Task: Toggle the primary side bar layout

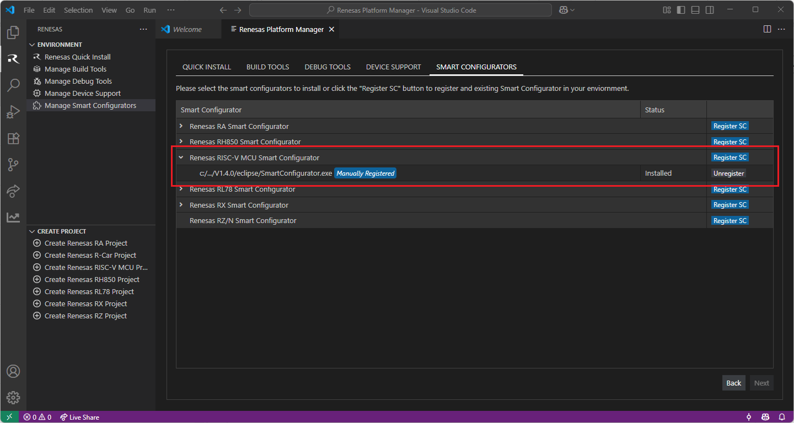Action: 681,10
